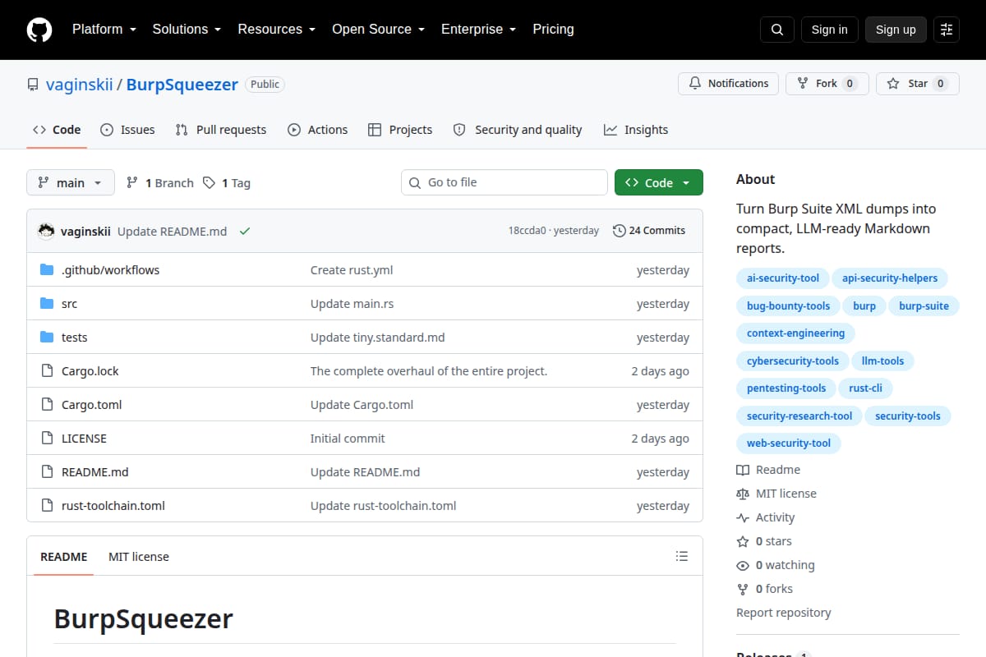986x657 pixels.
Task: Switch to the Issues tab
Action: (127, 130)
